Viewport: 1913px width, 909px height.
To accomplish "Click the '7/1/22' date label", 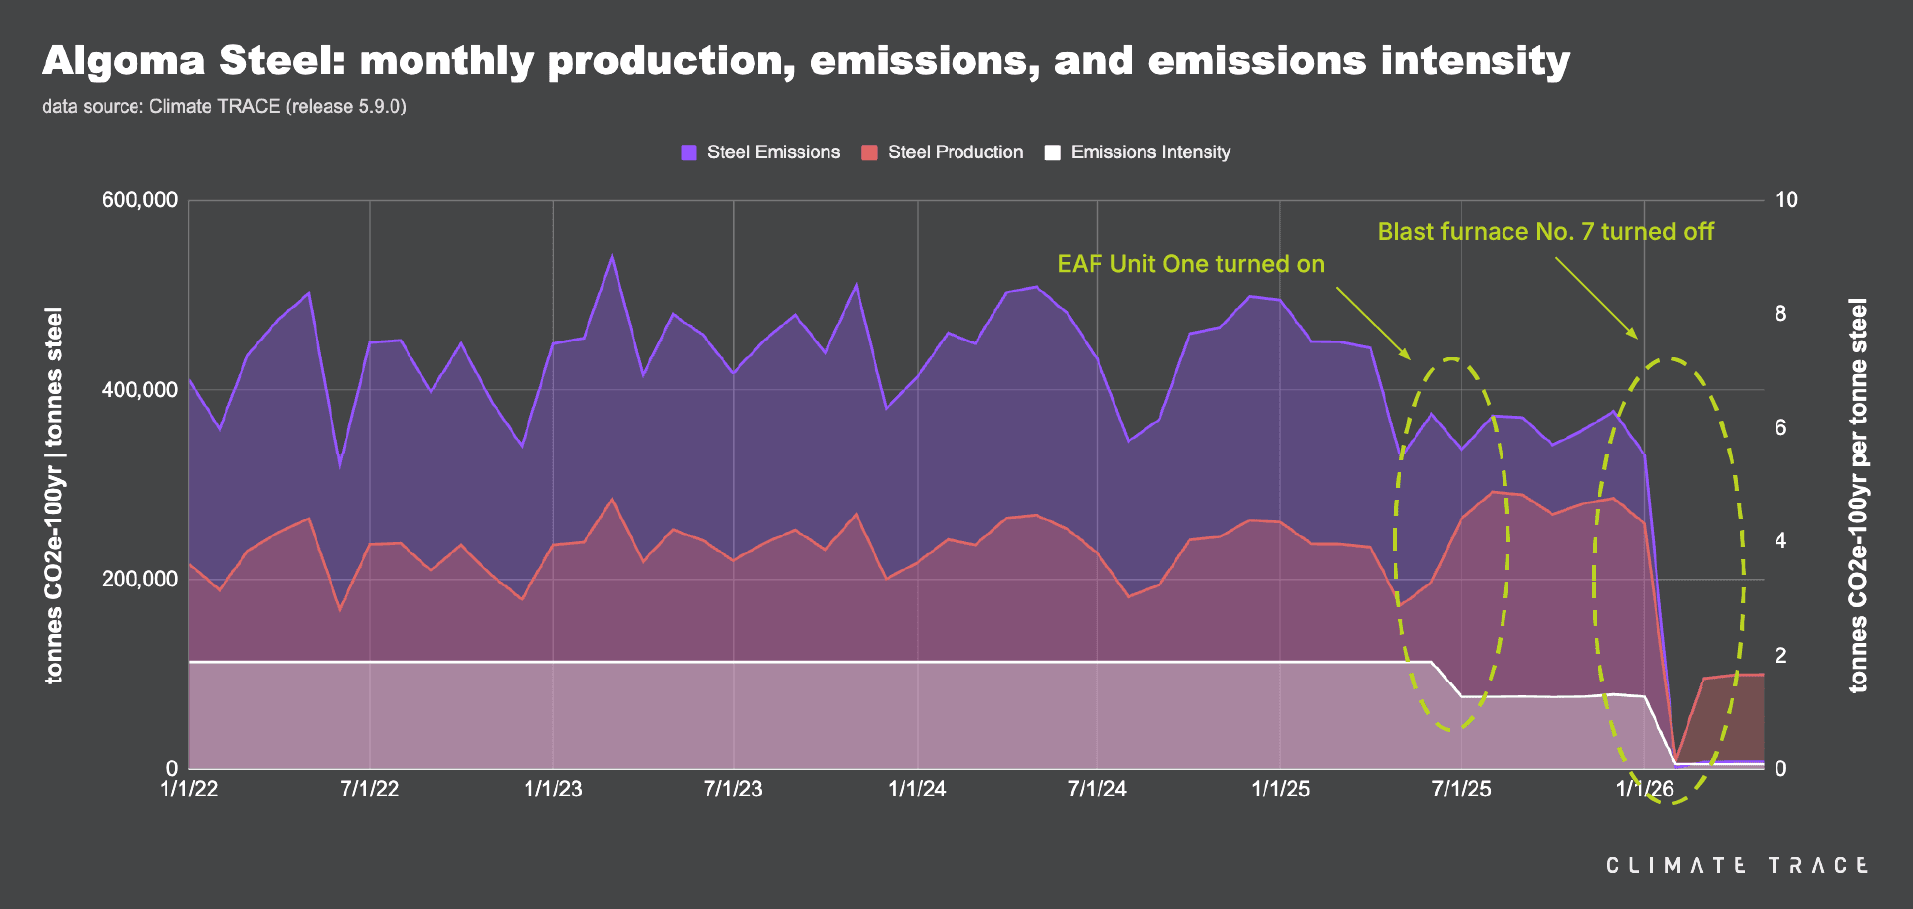I will [x=370, y=789].
